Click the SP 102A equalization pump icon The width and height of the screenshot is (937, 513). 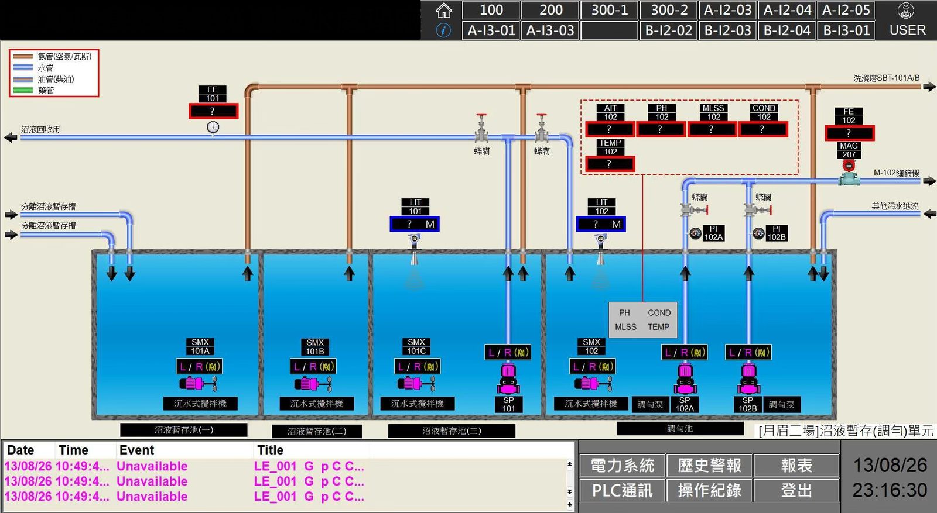click(685, 378)
